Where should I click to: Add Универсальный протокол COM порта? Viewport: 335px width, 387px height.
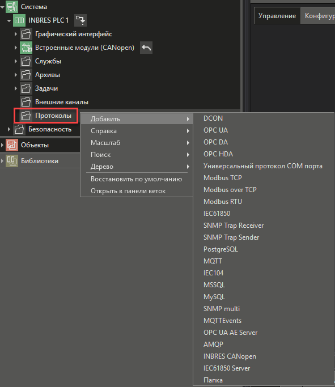pyautogui.click(x=264, y=166)
